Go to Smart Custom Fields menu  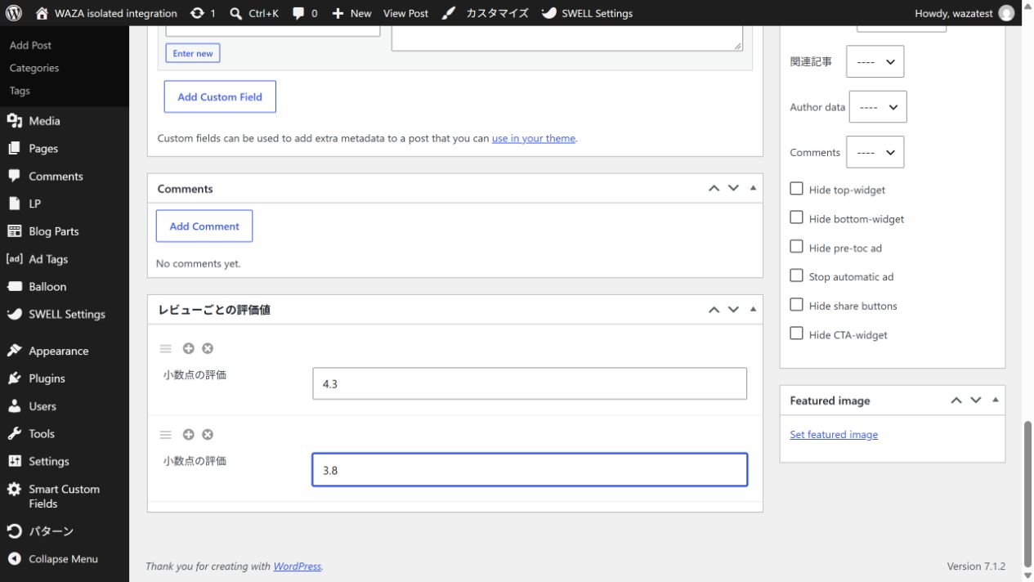click(x=65, y=496)
